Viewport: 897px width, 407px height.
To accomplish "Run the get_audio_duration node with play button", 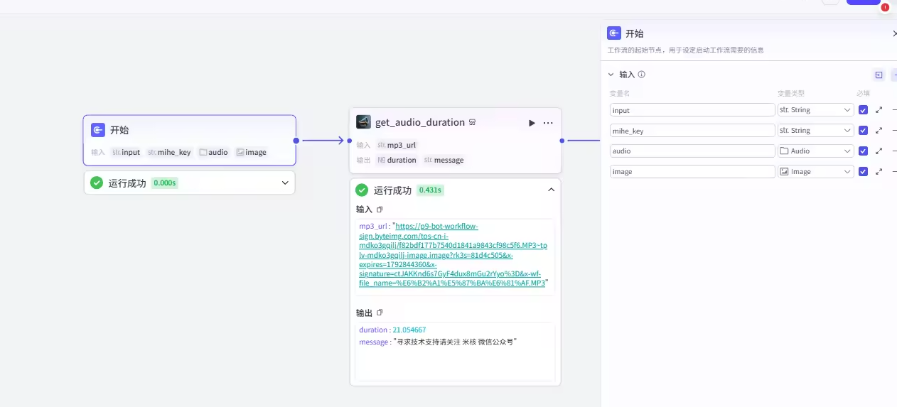I will tap(532, 123).
